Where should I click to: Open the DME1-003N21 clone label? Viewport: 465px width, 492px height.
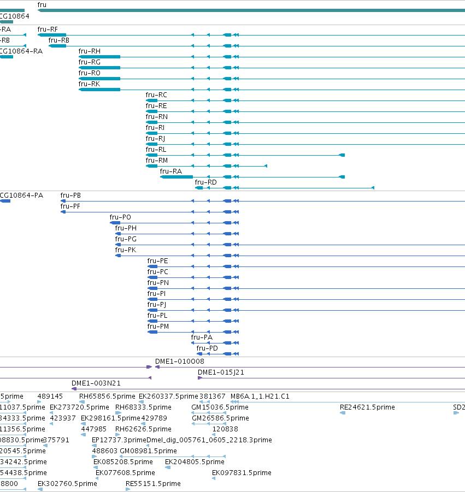point(96,383)
